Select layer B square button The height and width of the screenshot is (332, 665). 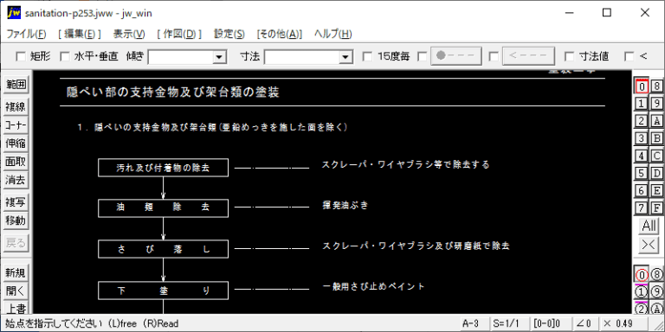click(657, 138)
